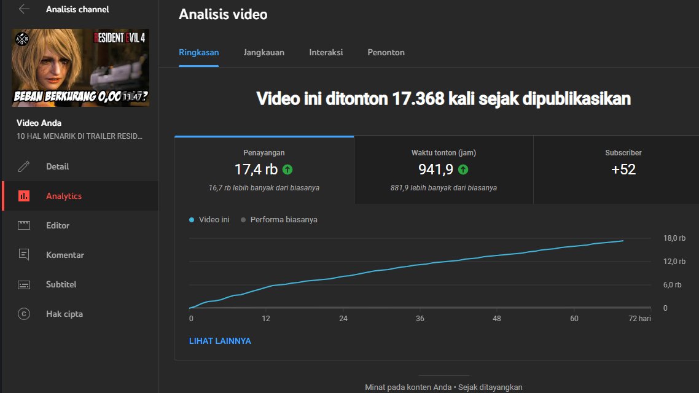Switch to the Penonton tab
699x393 pixels.
pos(386,52)
